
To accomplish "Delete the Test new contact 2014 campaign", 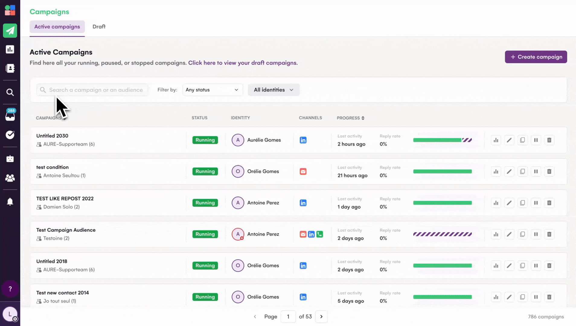I will pyautogui.click(x=549, y=297).
